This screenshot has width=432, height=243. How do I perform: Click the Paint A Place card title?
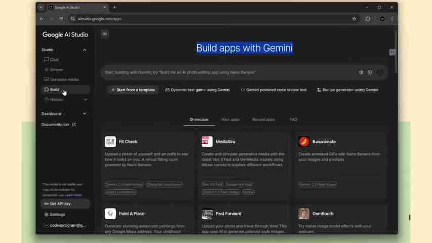click(132, 214)
